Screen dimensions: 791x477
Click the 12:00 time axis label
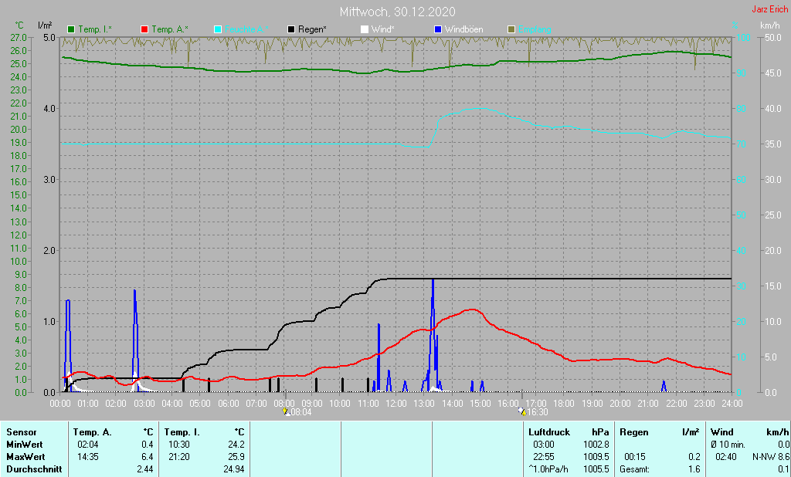(396, 404)
